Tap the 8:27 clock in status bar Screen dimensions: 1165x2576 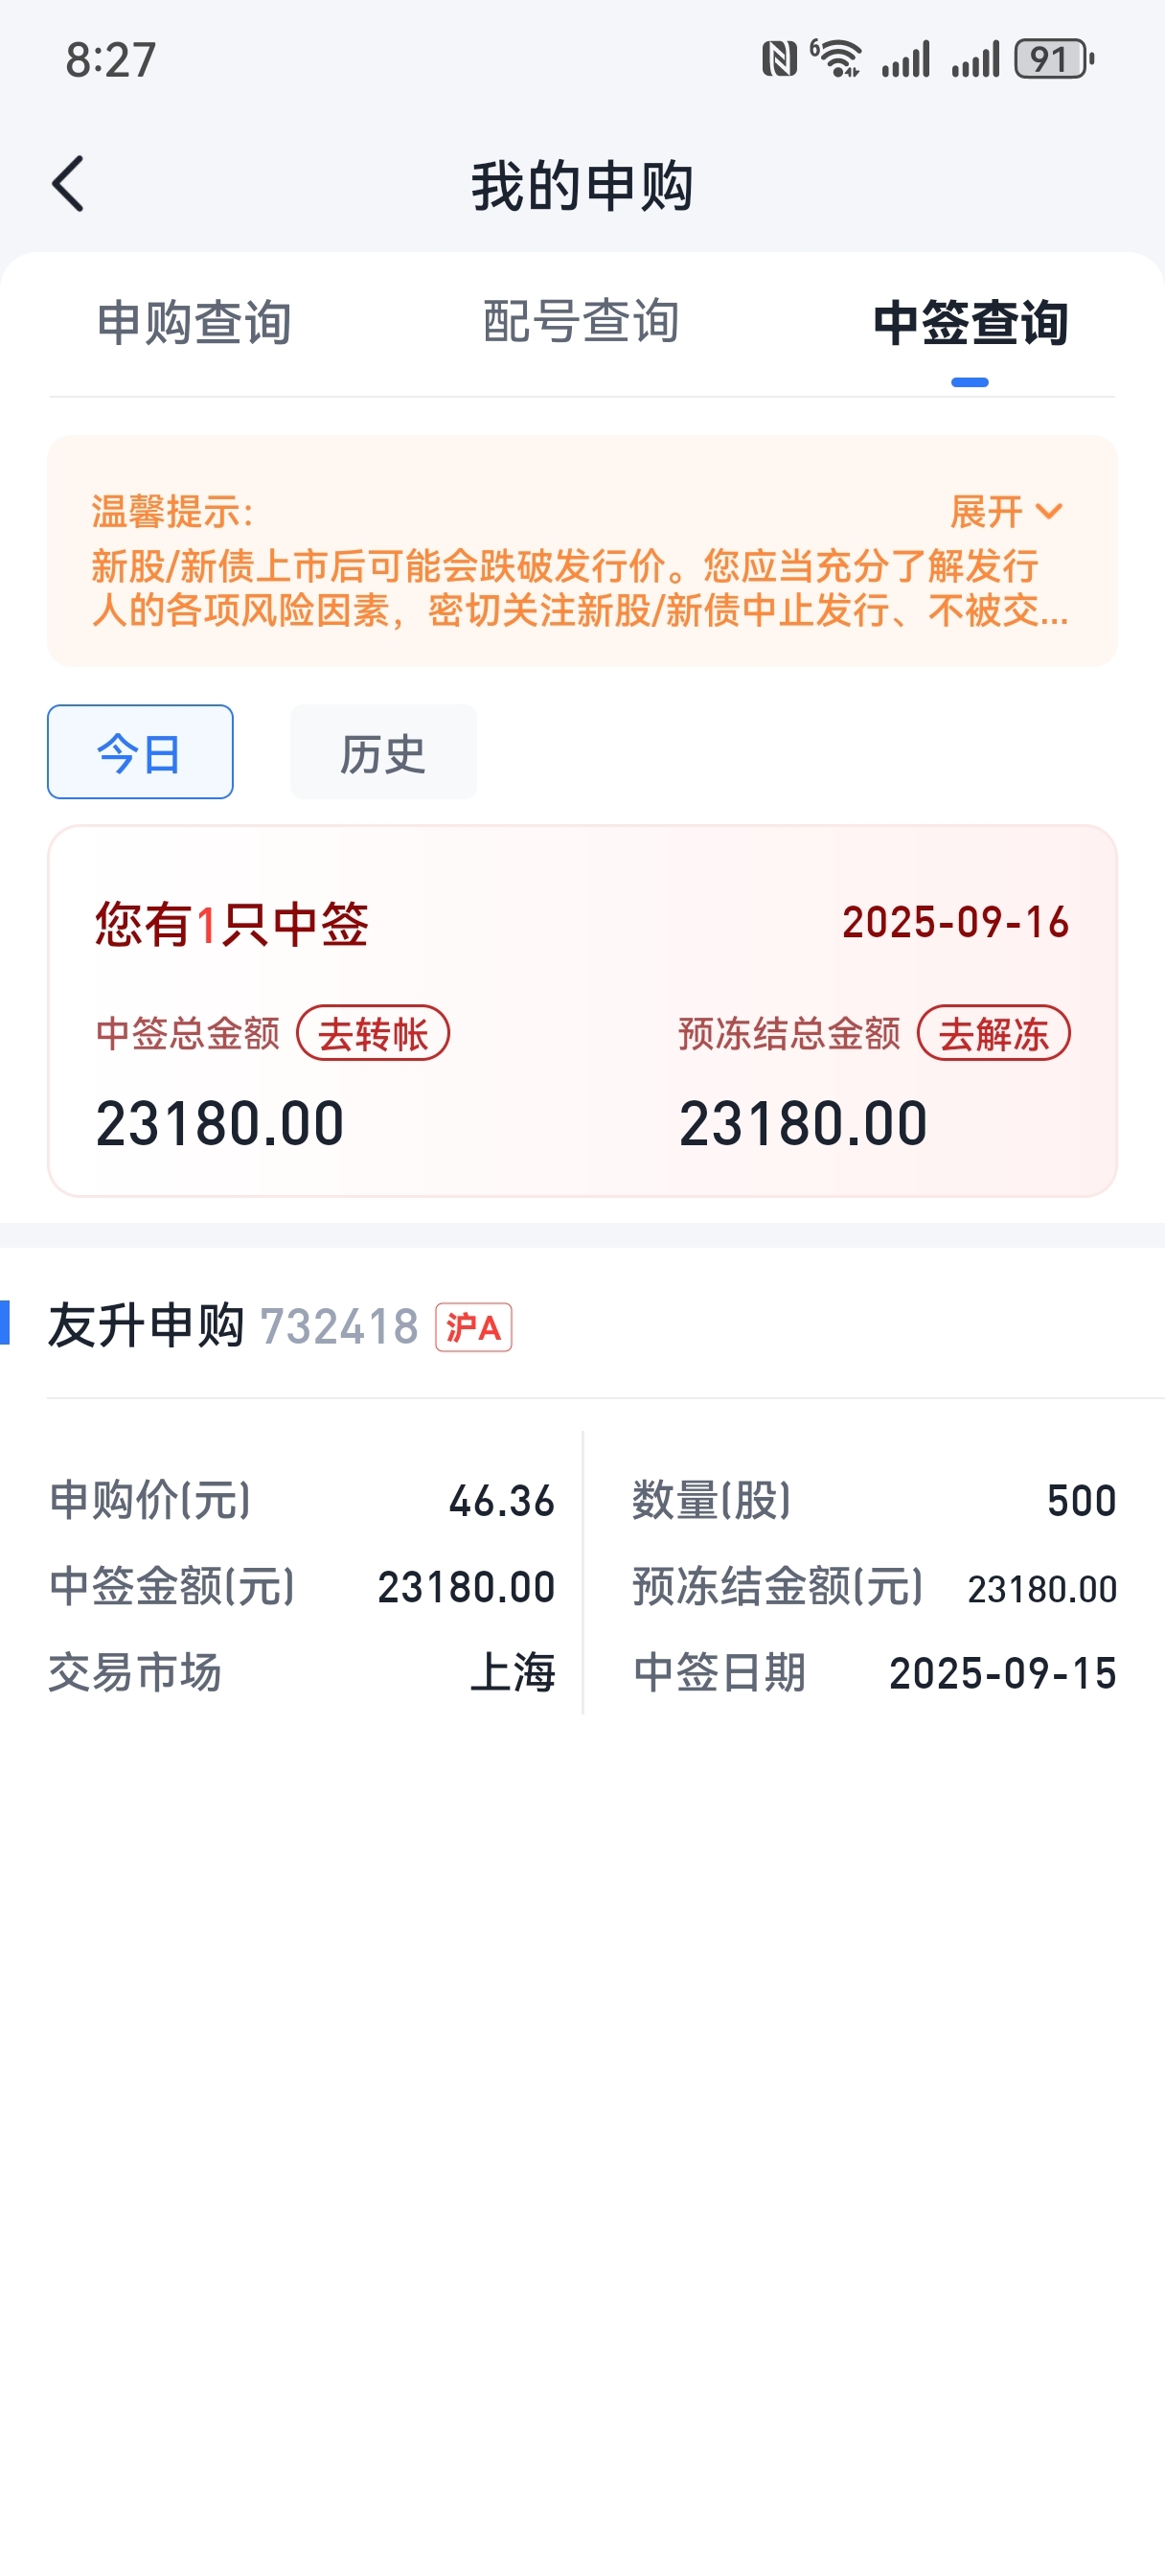click(x=111, y=60)
